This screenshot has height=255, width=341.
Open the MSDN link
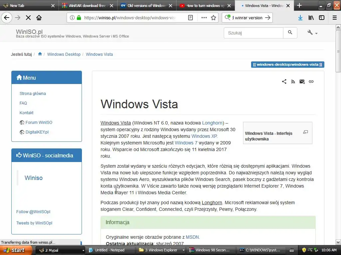(192, 237)
